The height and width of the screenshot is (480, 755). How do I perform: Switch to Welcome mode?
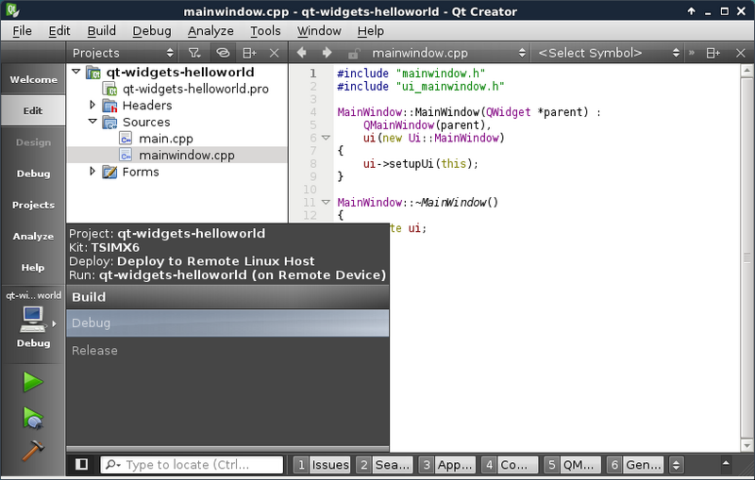(x=33, y=80)
